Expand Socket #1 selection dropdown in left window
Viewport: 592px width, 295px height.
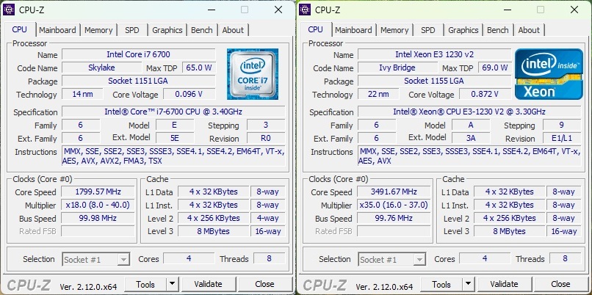123,260
